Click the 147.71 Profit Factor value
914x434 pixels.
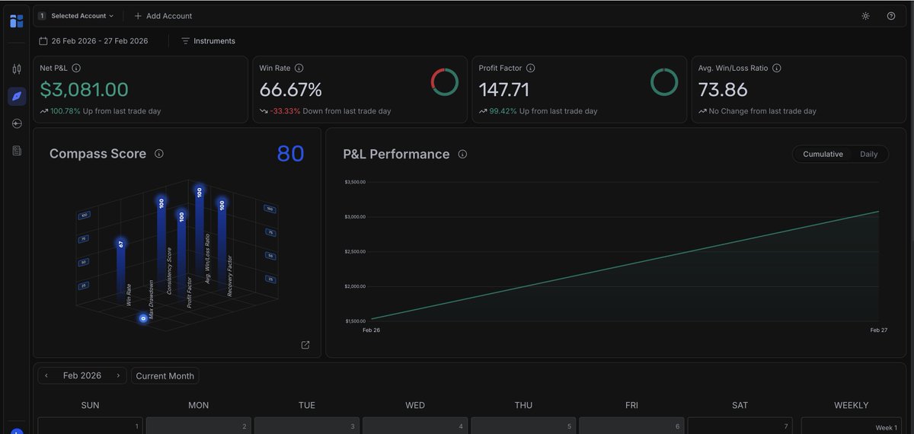(x=504, y=90)
